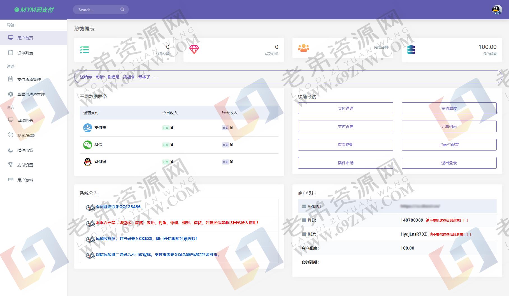Open the penguin user avatar menu
The width and height of the screenshot is (509, 296).
click(497, 10)
